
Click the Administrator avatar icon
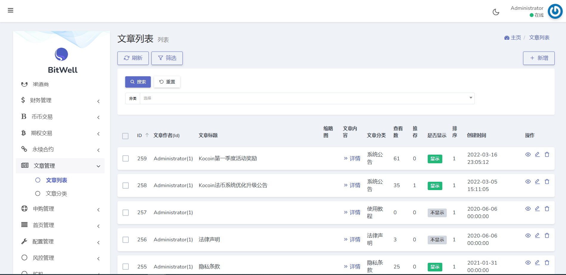click(x=555, y=11)
